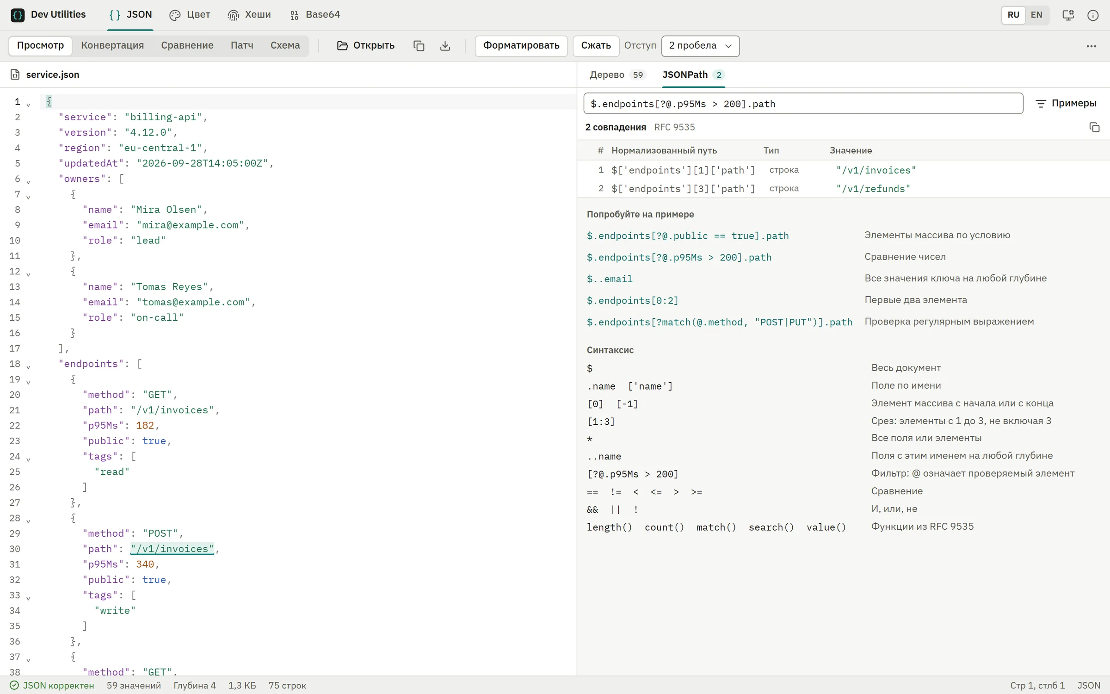Open the Base64 tool
This screenshot has height=694, width=1110.
click(315, 15)
